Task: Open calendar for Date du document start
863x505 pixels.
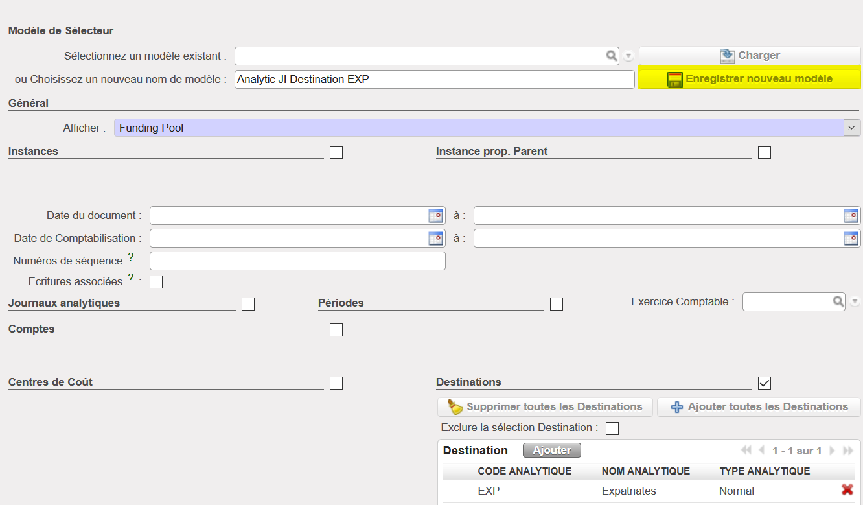Action: tap(436, 216)
